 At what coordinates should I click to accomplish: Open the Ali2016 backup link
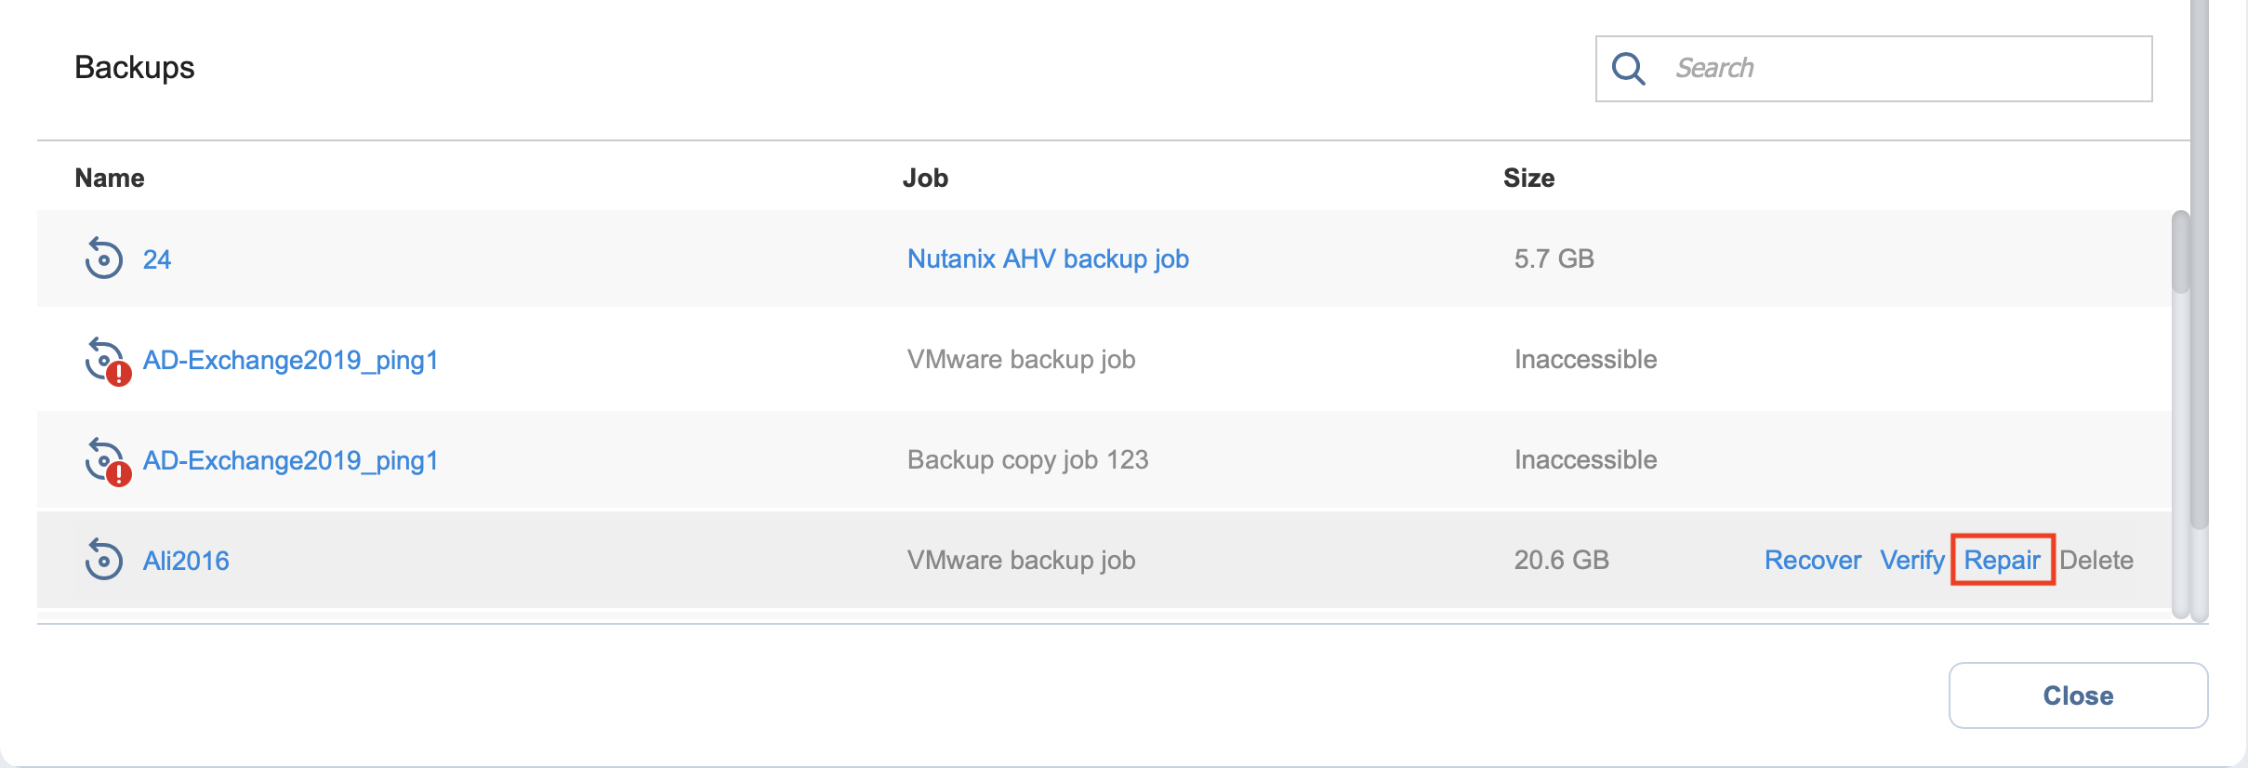pos(186,561)
